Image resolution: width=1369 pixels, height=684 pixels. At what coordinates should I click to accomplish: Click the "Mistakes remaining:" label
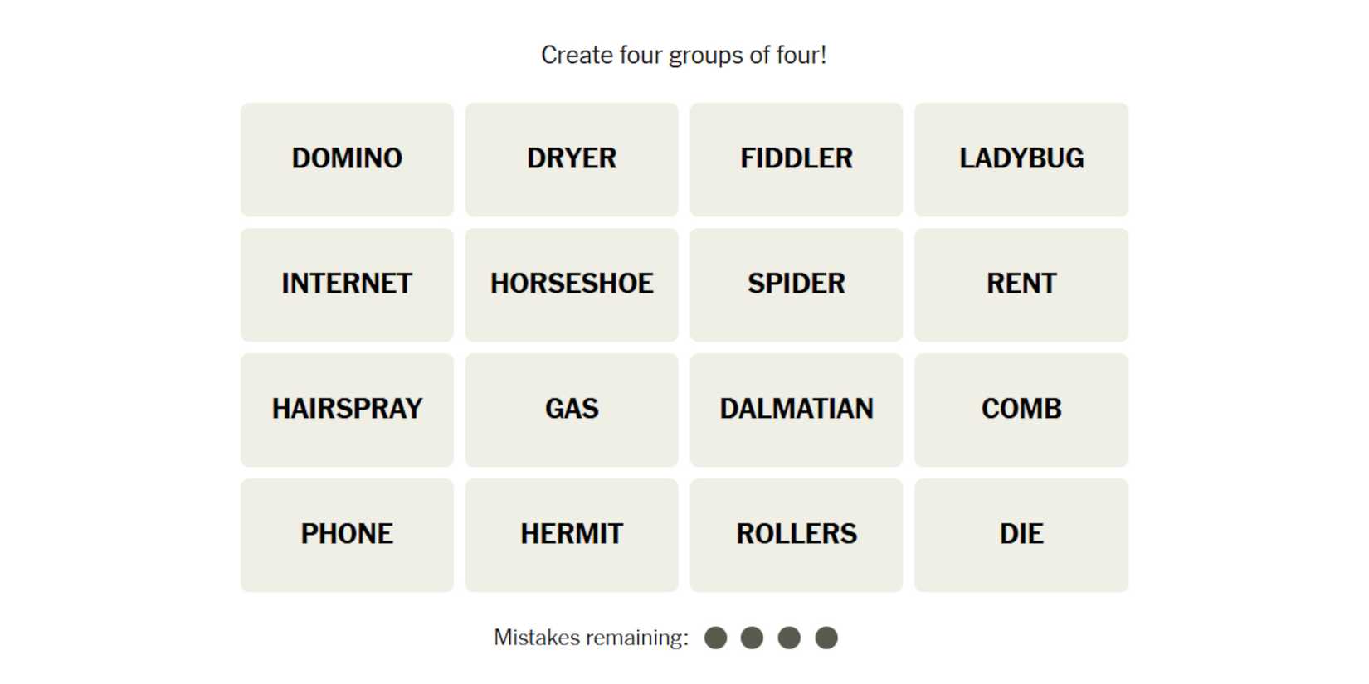point(591,638)
